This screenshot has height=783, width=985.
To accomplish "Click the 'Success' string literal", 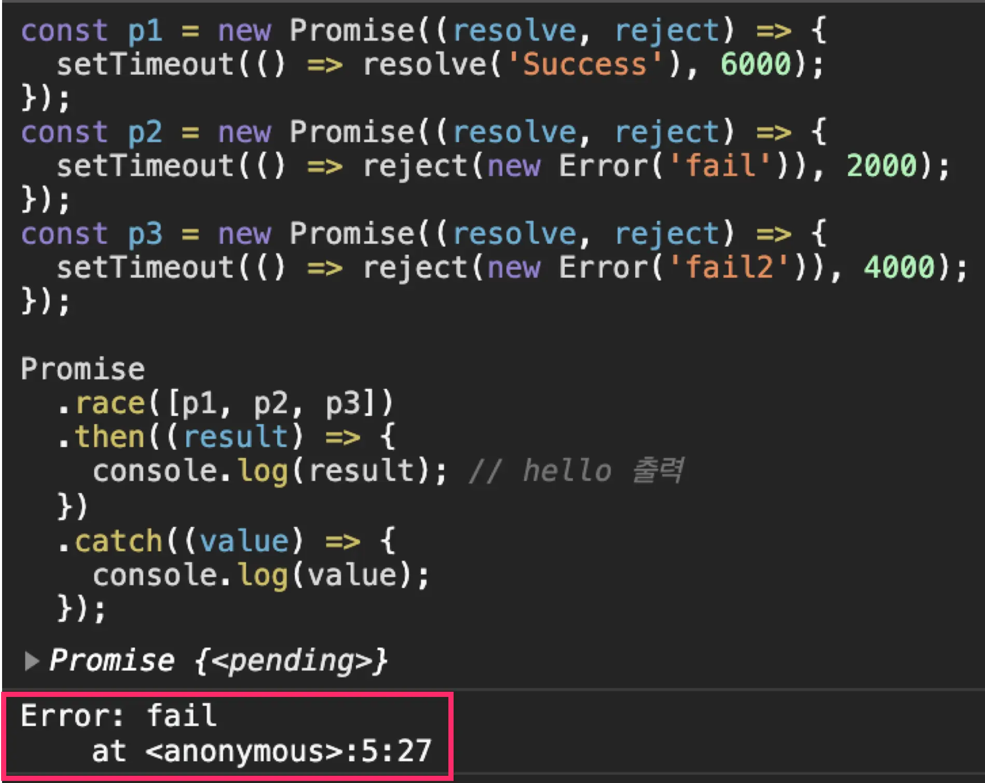I will pyautogui.click(x=584, y=64).
